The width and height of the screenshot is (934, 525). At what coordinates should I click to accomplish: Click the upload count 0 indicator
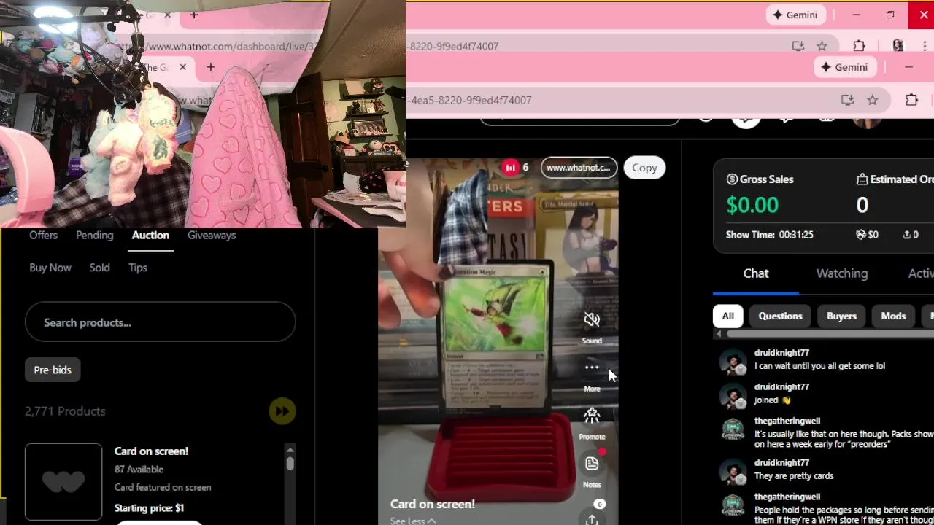coord(911,235)
